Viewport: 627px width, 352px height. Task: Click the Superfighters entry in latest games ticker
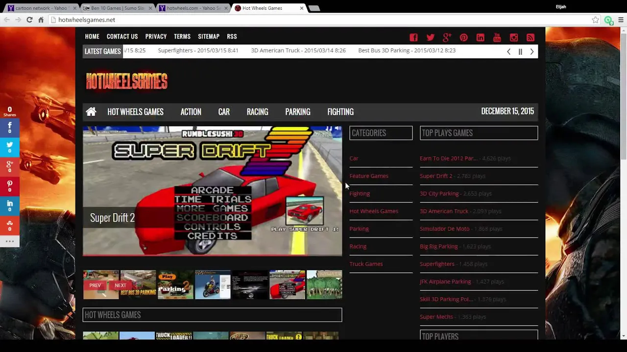[198, 50]
